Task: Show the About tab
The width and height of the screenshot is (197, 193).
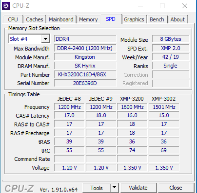Action: click(177, 19)
